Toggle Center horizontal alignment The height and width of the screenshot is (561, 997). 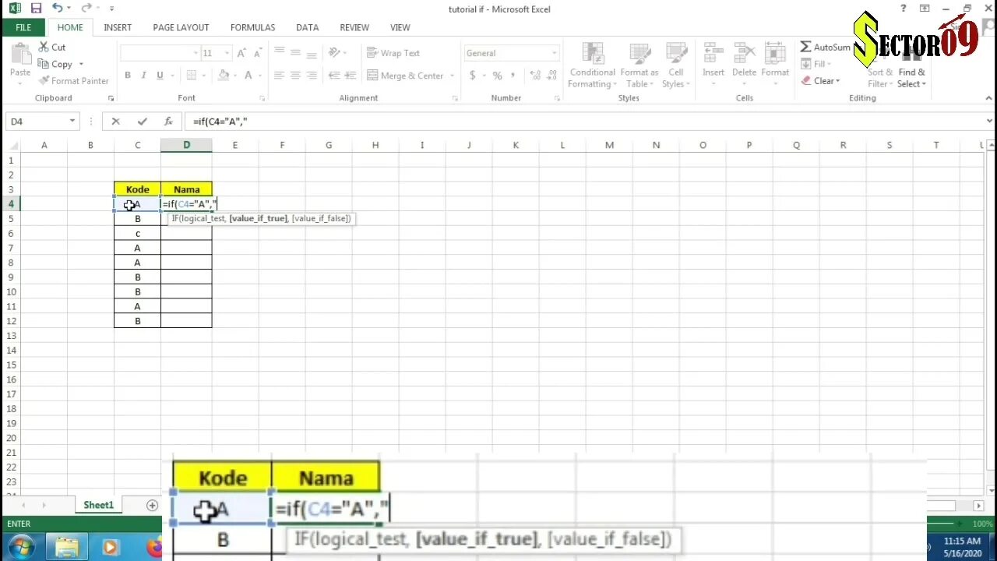tap(295, 76)
